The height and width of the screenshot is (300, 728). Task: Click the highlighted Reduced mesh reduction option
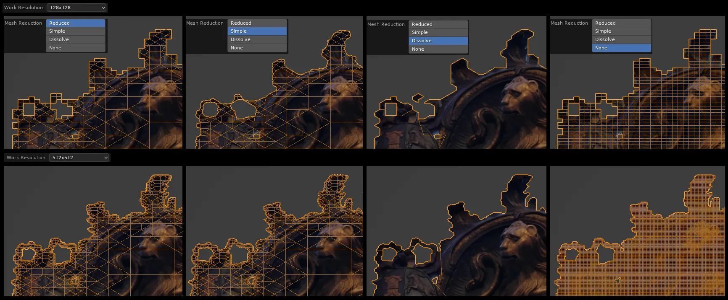(76, 23)
